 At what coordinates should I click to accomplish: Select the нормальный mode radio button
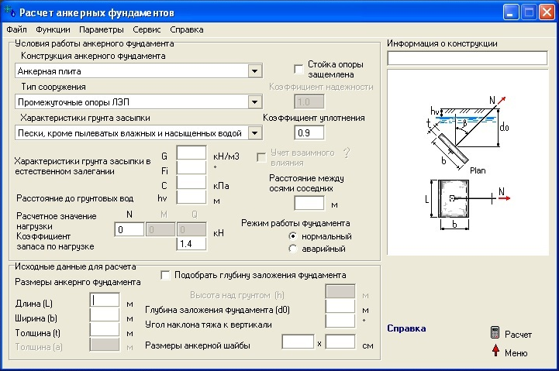pyautogui.click(x=292, y=235)
